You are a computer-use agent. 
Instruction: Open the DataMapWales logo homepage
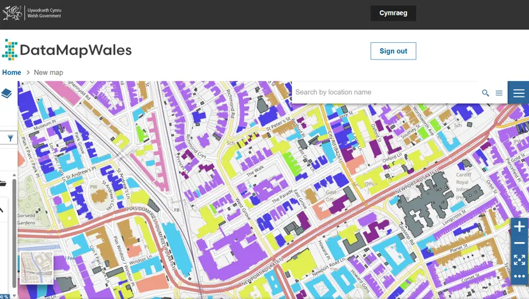pyautogui.click(x=67, y=50)
